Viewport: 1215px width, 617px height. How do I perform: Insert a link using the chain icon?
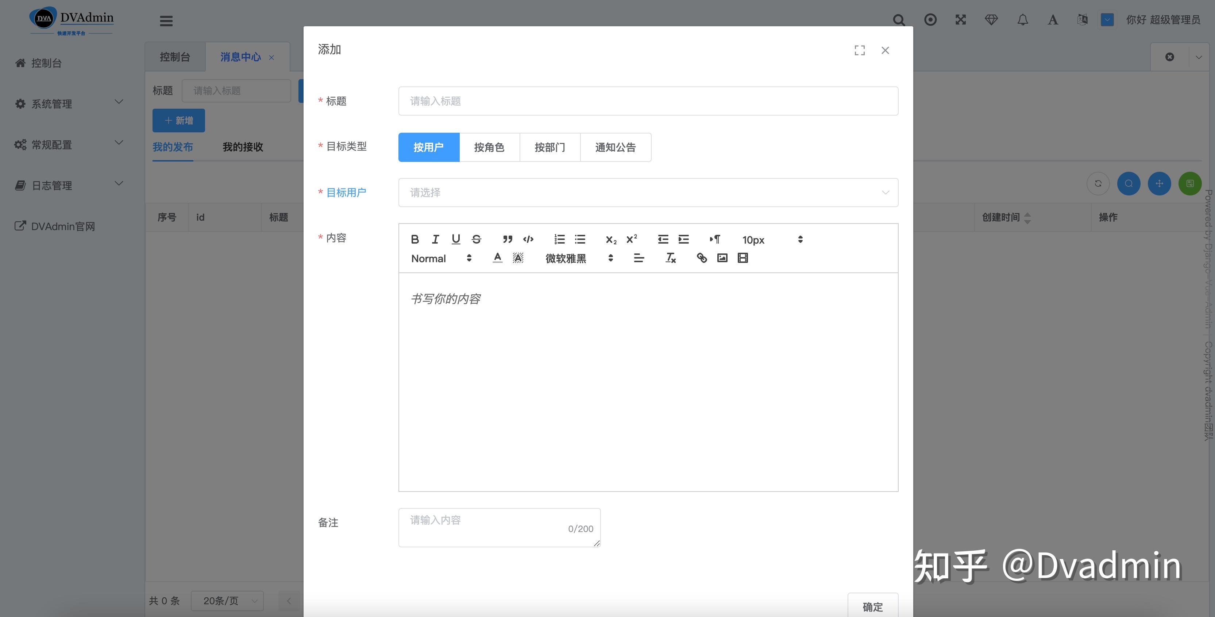702,258
